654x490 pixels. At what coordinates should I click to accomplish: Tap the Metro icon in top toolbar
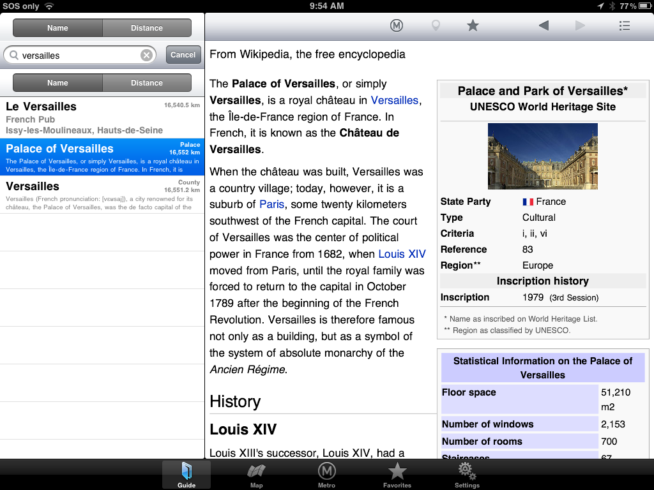tap(396, 26)
